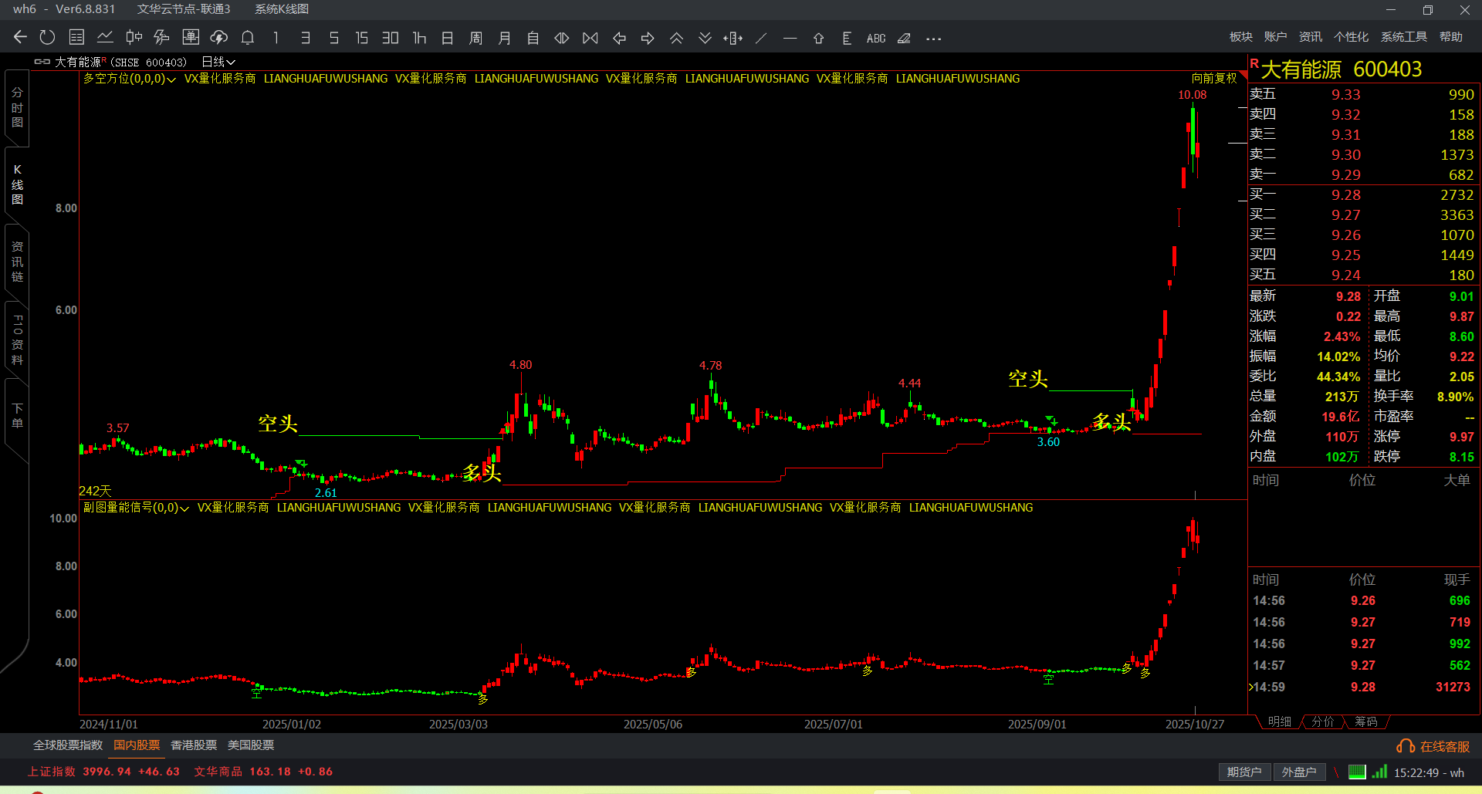The height and width of the screenshot is (794, 1482).
Task: Select the 3-minute period icon
Action: point(306,38)
